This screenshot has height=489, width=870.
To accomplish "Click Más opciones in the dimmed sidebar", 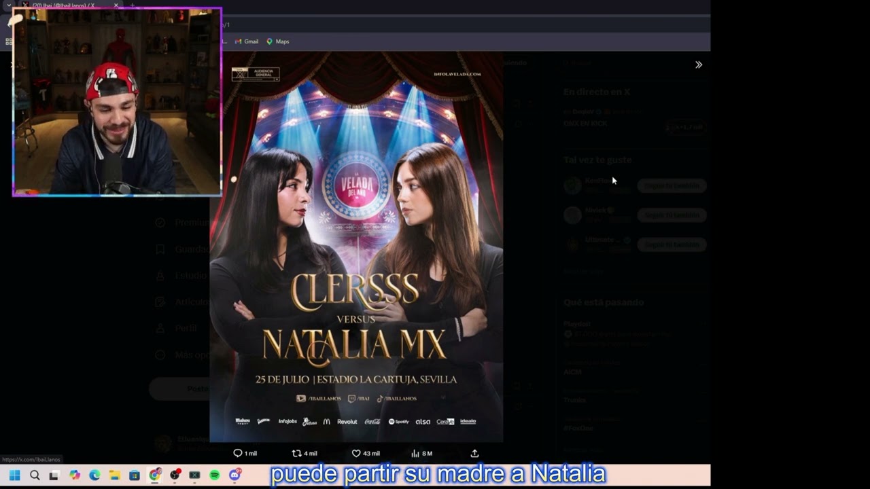I will [182, 355].
